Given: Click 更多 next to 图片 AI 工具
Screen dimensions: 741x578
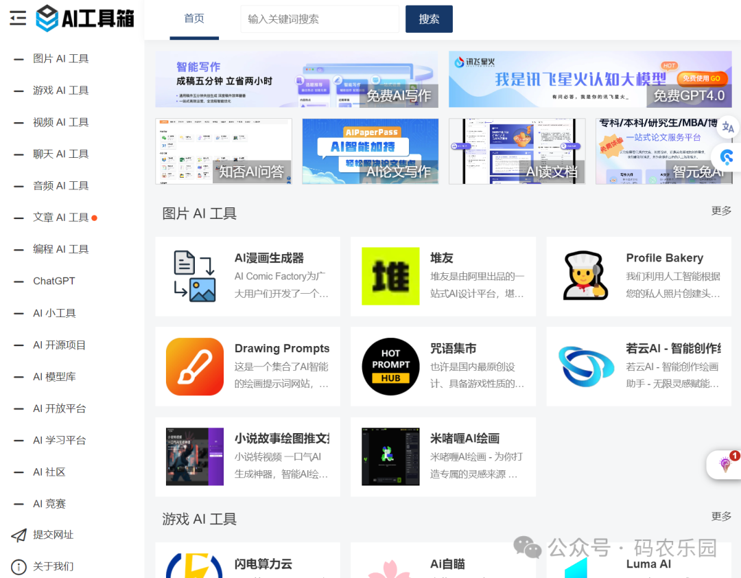Looking at the screenshot, I should coord(721,211).
